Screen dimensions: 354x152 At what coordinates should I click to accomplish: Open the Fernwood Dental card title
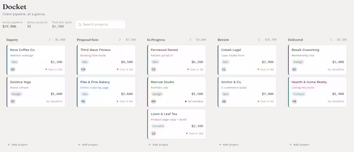164,50
